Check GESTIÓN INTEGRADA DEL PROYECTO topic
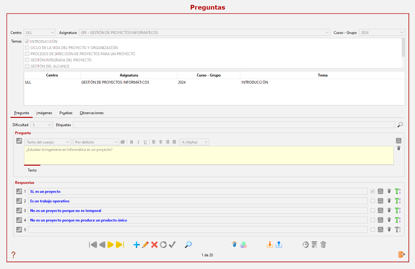 click(27, 60)
